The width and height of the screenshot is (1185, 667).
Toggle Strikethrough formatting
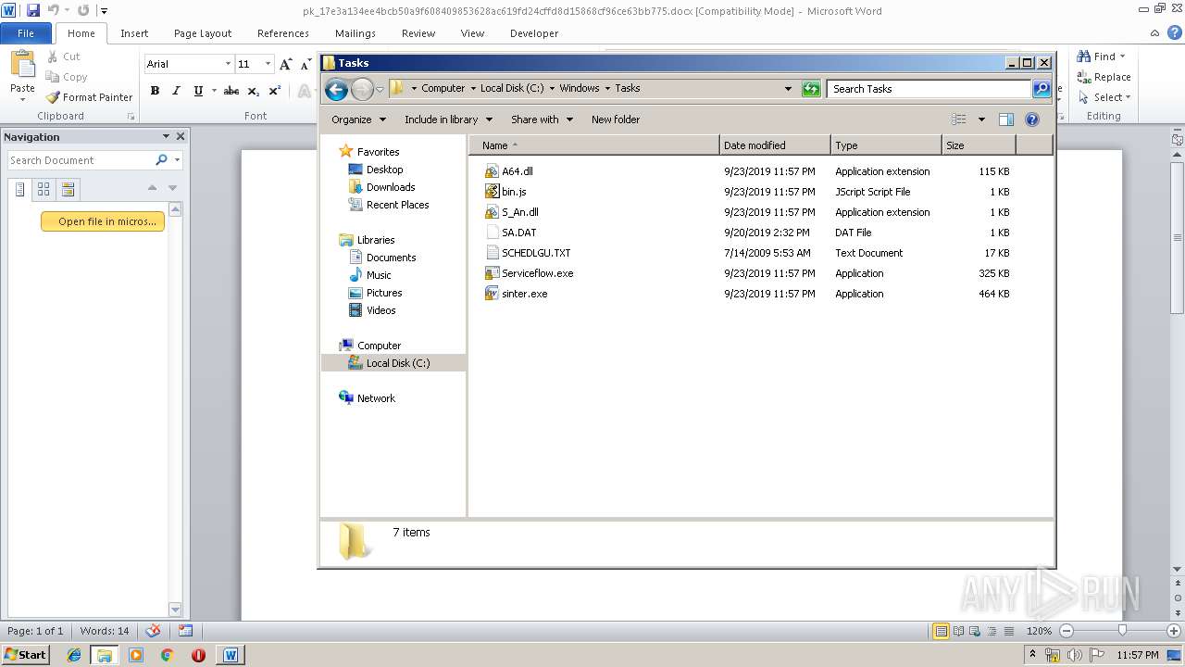pyautogui.click(x=231, y=91)
